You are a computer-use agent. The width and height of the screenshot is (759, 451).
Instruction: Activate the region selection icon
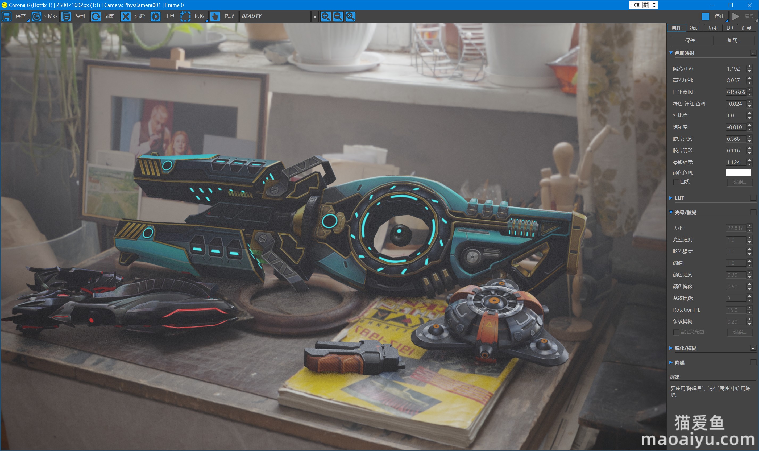click(x=185, y=16)
